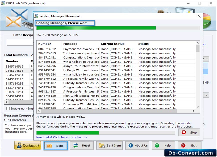Select dialog row with number 8745895126
Image resolution: width=217 pixels, height=157 pixels.
pyautogui.click(x=116, y=62)
